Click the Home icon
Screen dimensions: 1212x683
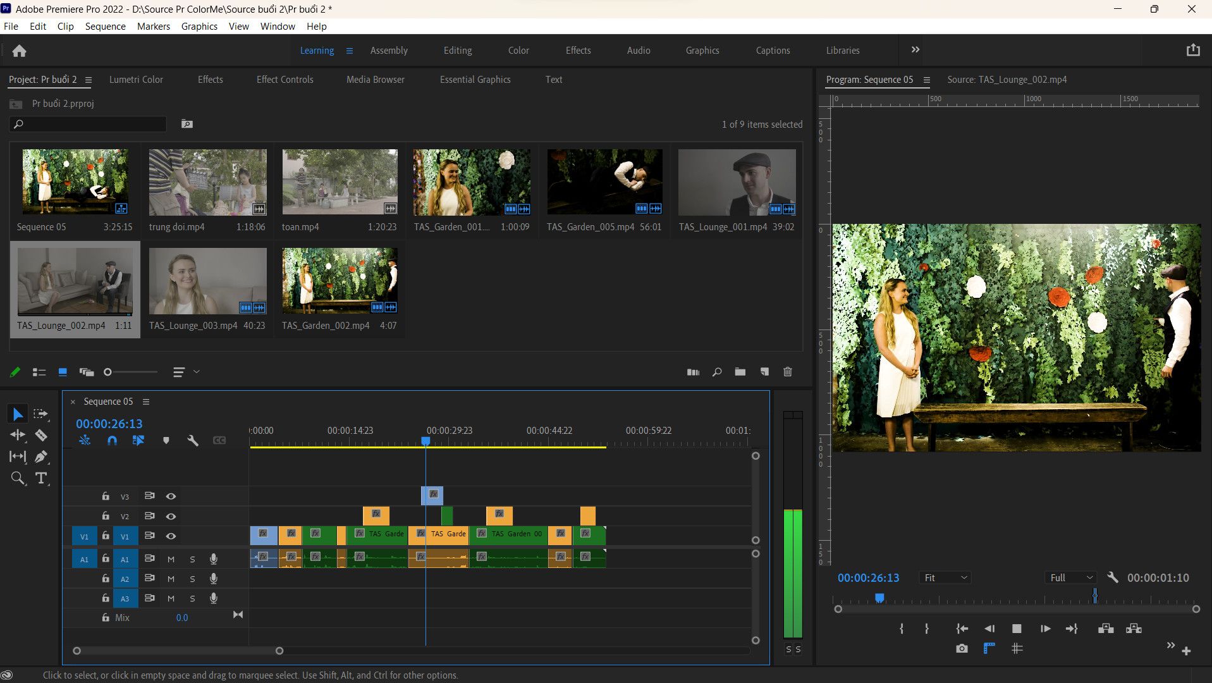pyautogui.click(x=19, y=51)
